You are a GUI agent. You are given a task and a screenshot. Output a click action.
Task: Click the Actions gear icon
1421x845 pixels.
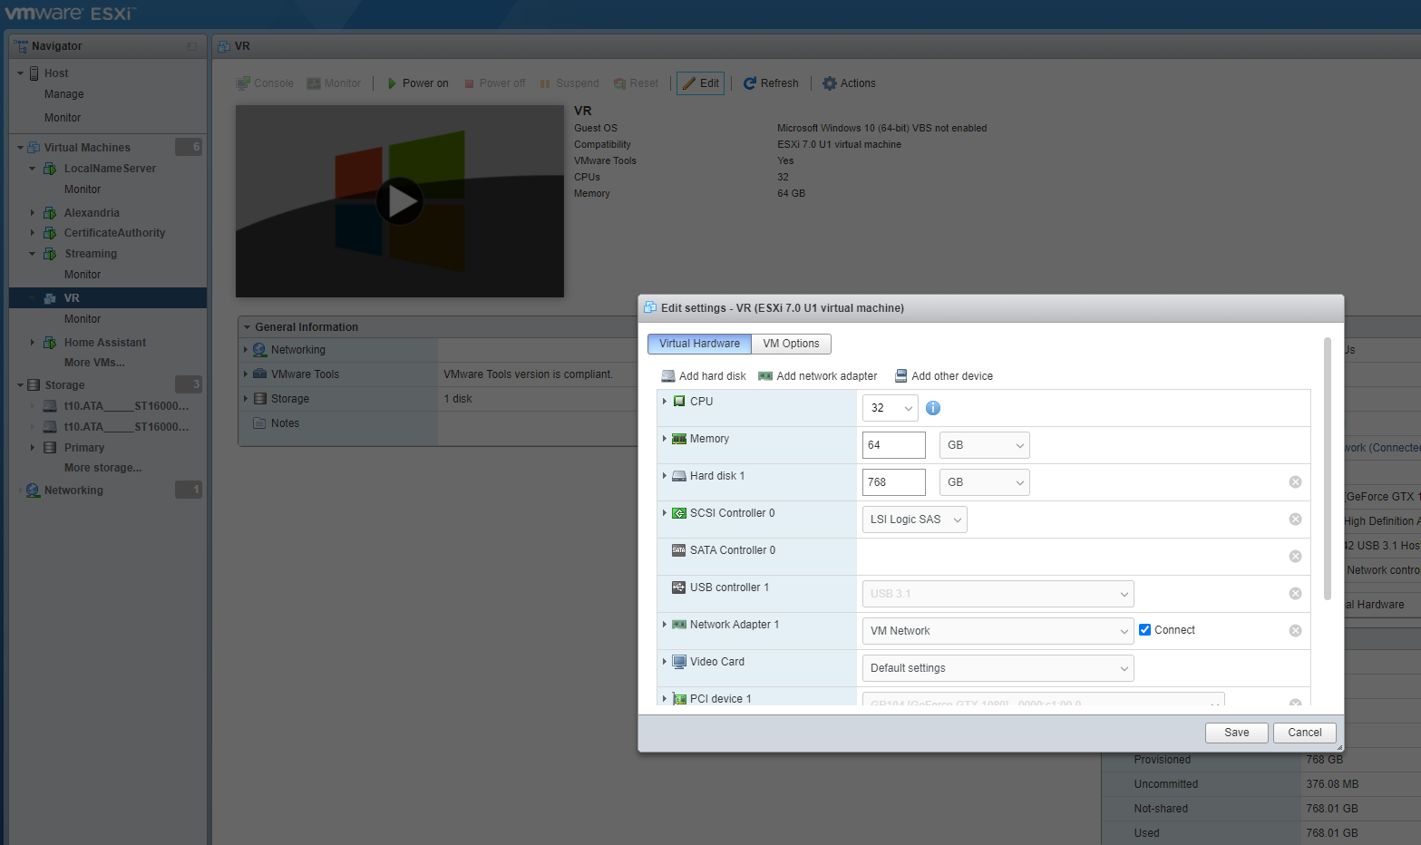click(x=830, y=83)
